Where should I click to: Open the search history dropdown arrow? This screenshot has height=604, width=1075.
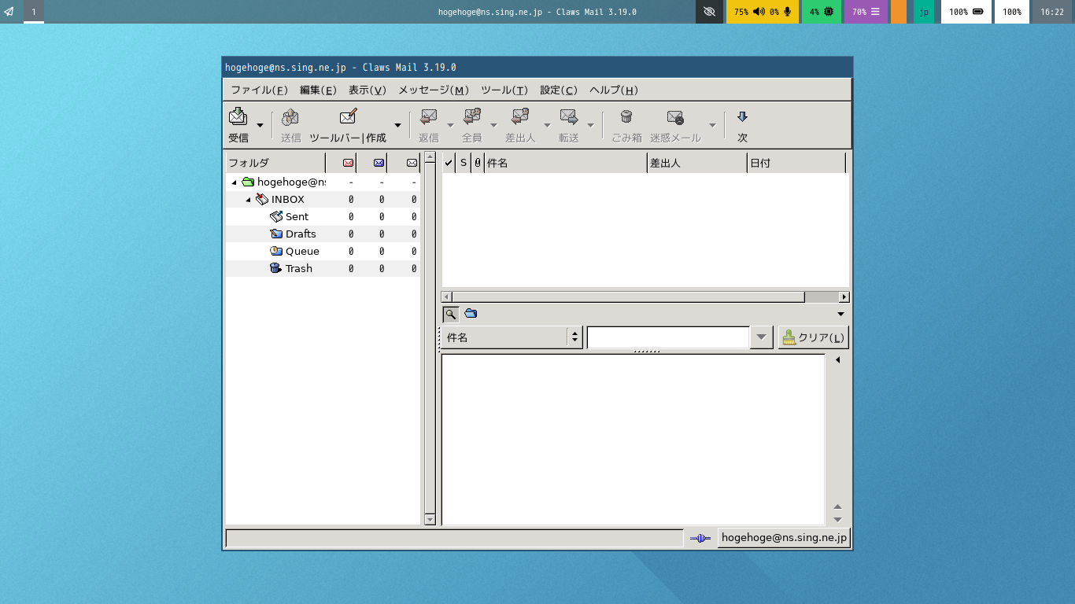[761, 337]
